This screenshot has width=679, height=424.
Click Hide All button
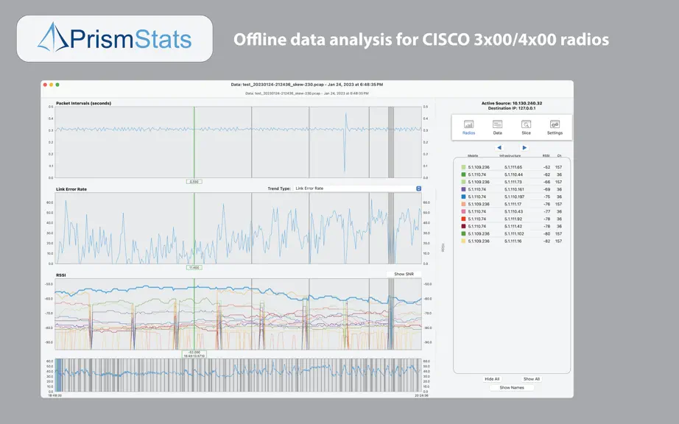click(x=492, y=379)
